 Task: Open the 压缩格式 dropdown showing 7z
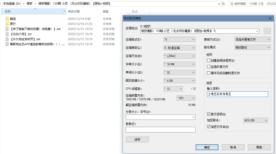[179, 39]
